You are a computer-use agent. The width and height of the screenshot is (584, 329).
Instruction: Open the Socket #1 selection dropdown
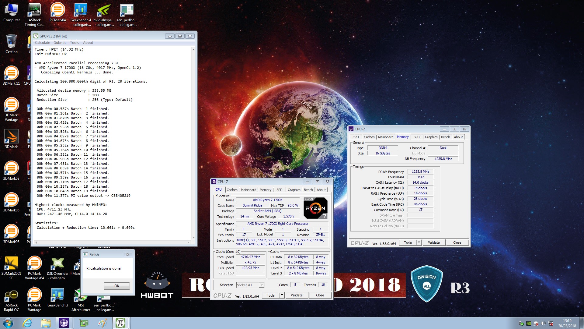tap(250, 285)
